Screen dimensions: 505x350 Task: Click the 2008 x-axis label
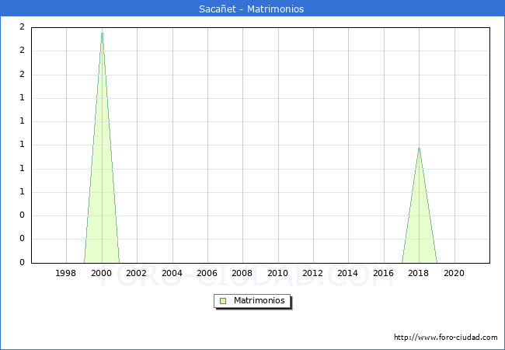[x=242, y=273]
